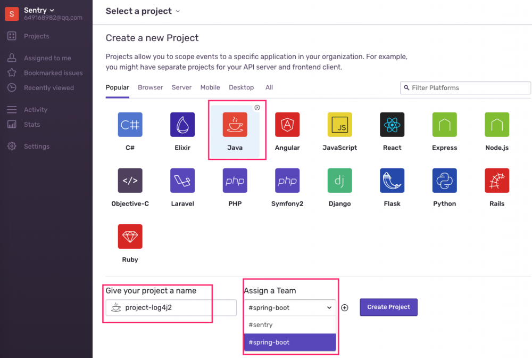Screen dimensions: 532x358
Task: Choose #sentry from the team list
Action: pyautogui.click(x=290, y=325)
